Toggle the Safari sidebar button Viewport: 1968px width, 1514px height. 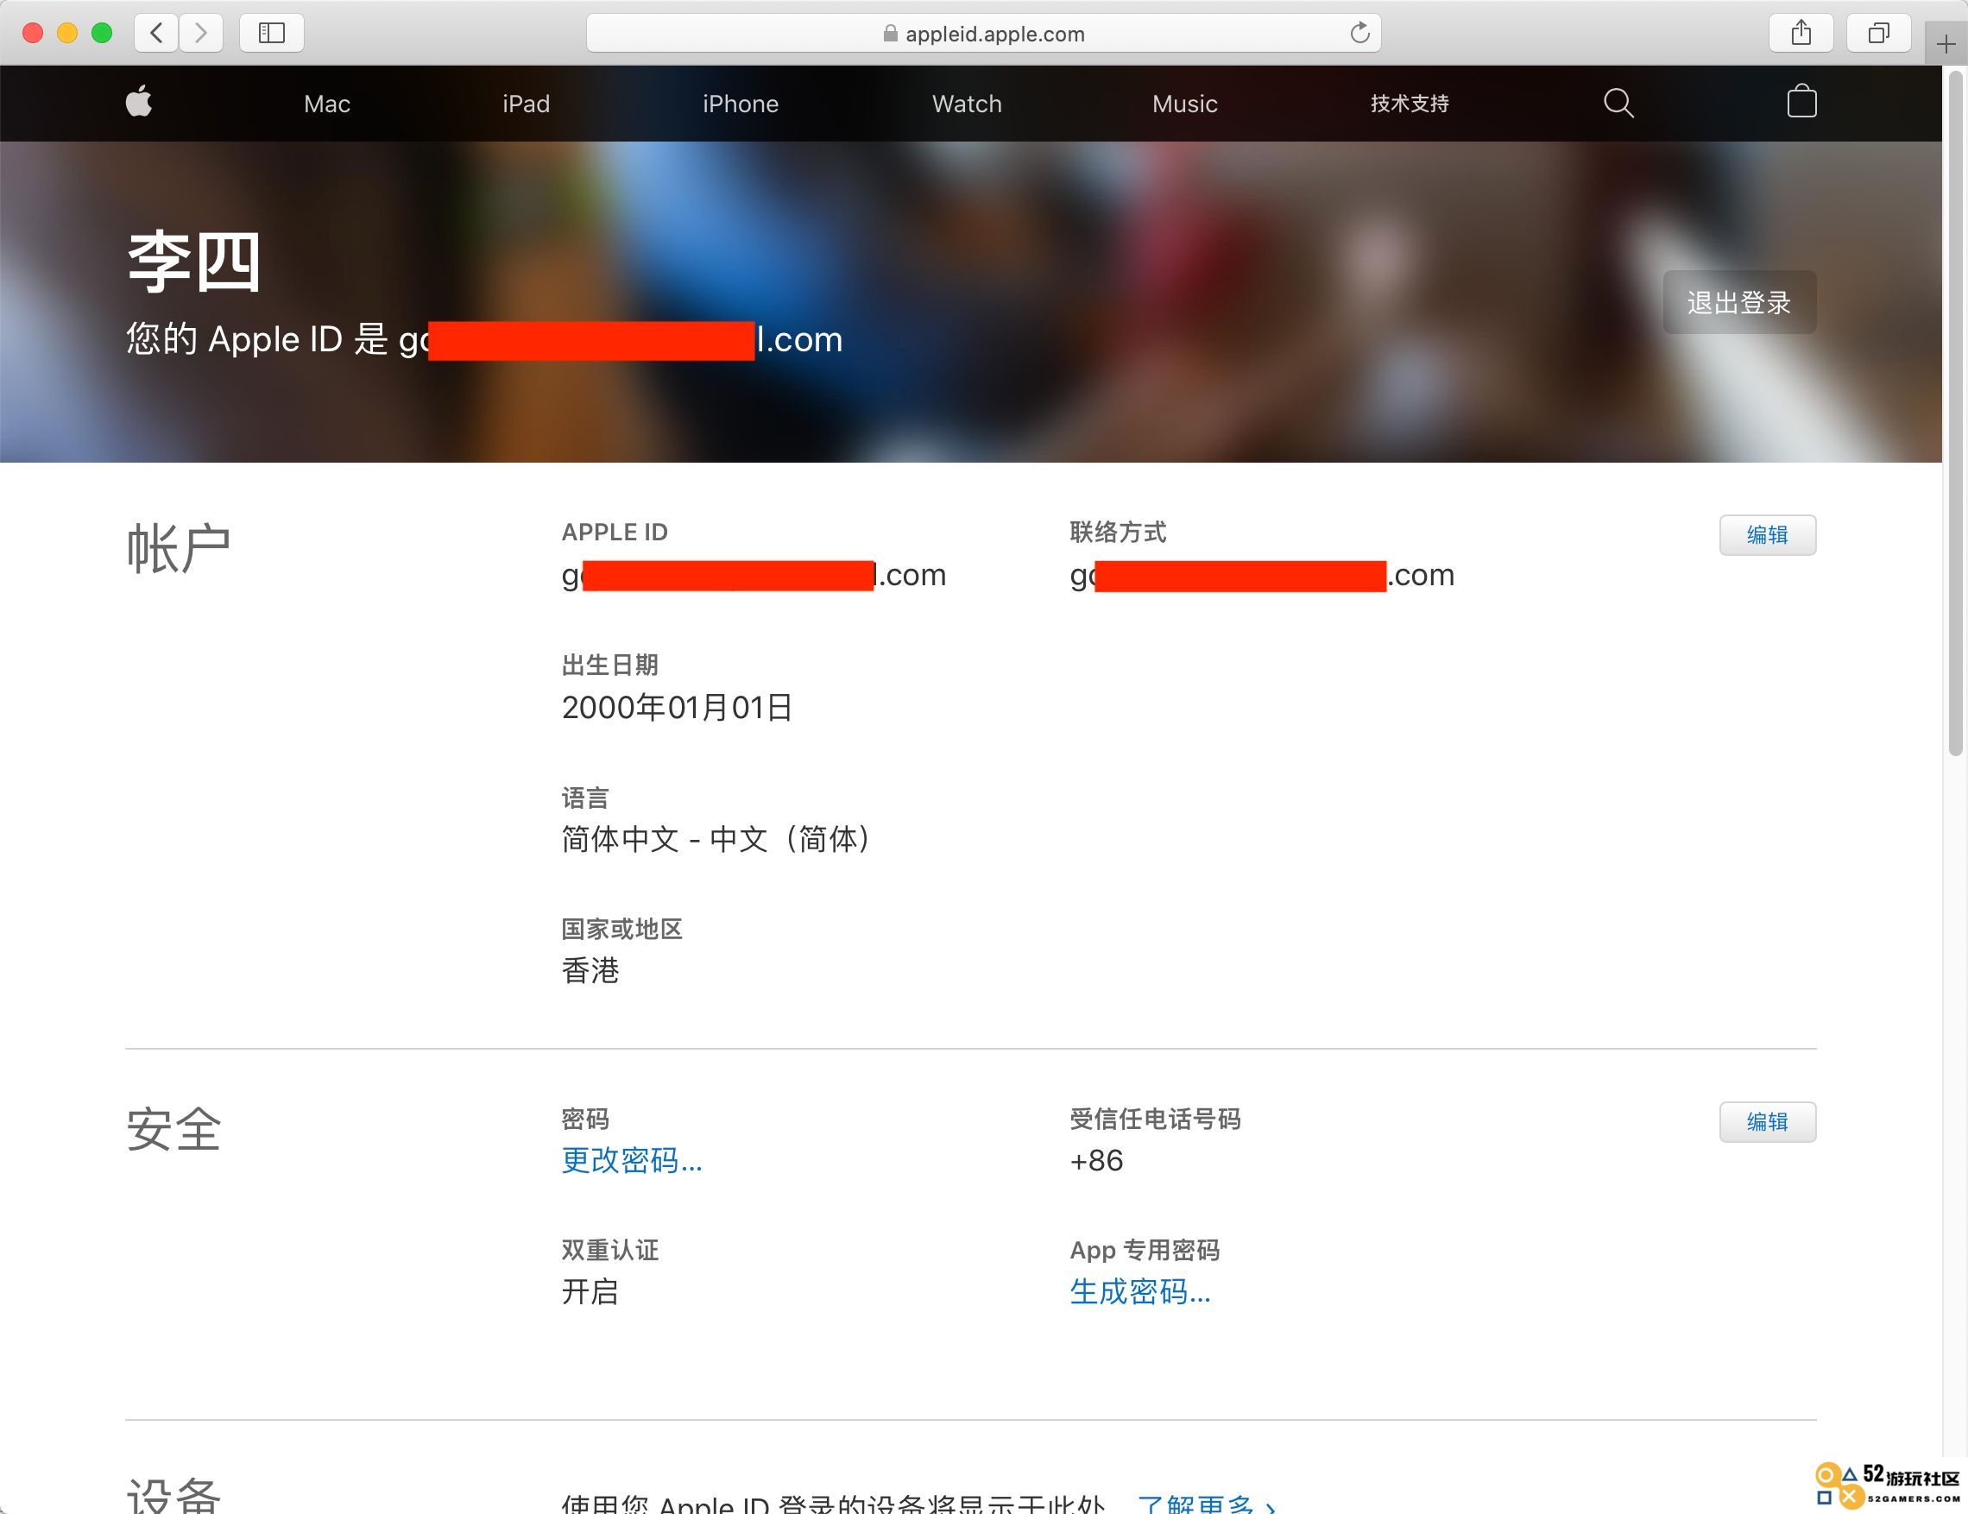click(271, 34)
